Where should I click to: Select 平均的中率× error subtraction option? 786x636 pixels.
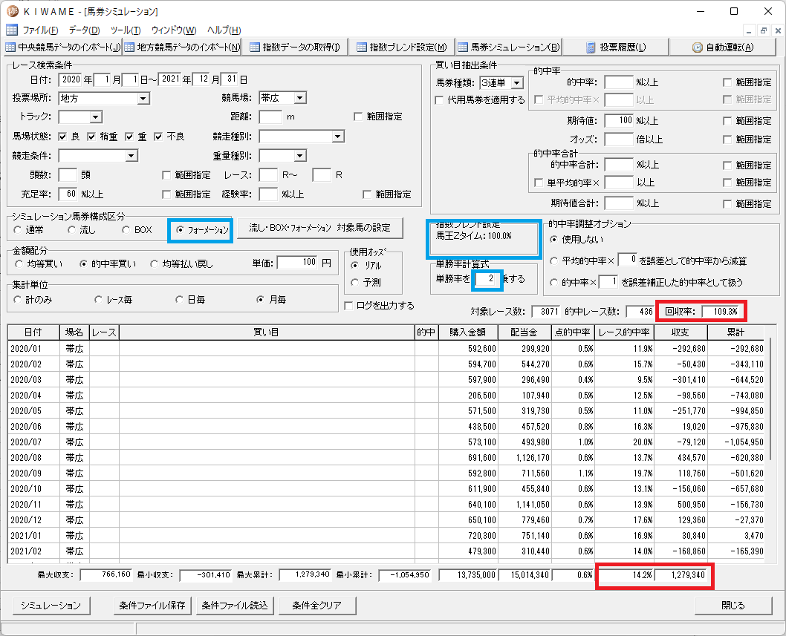[554, 261]
